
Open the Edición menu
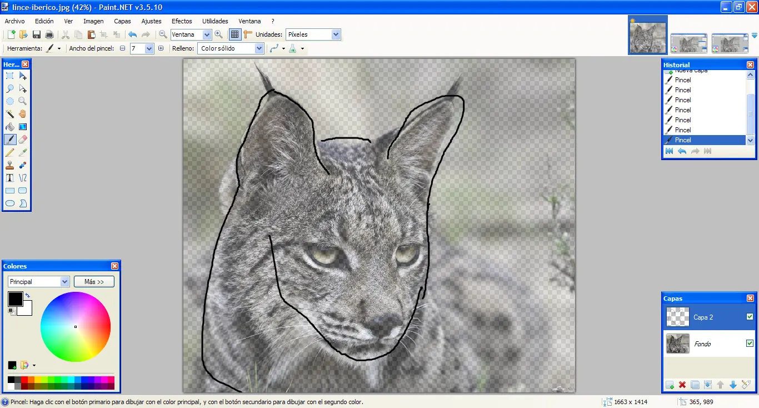point(44,21)
